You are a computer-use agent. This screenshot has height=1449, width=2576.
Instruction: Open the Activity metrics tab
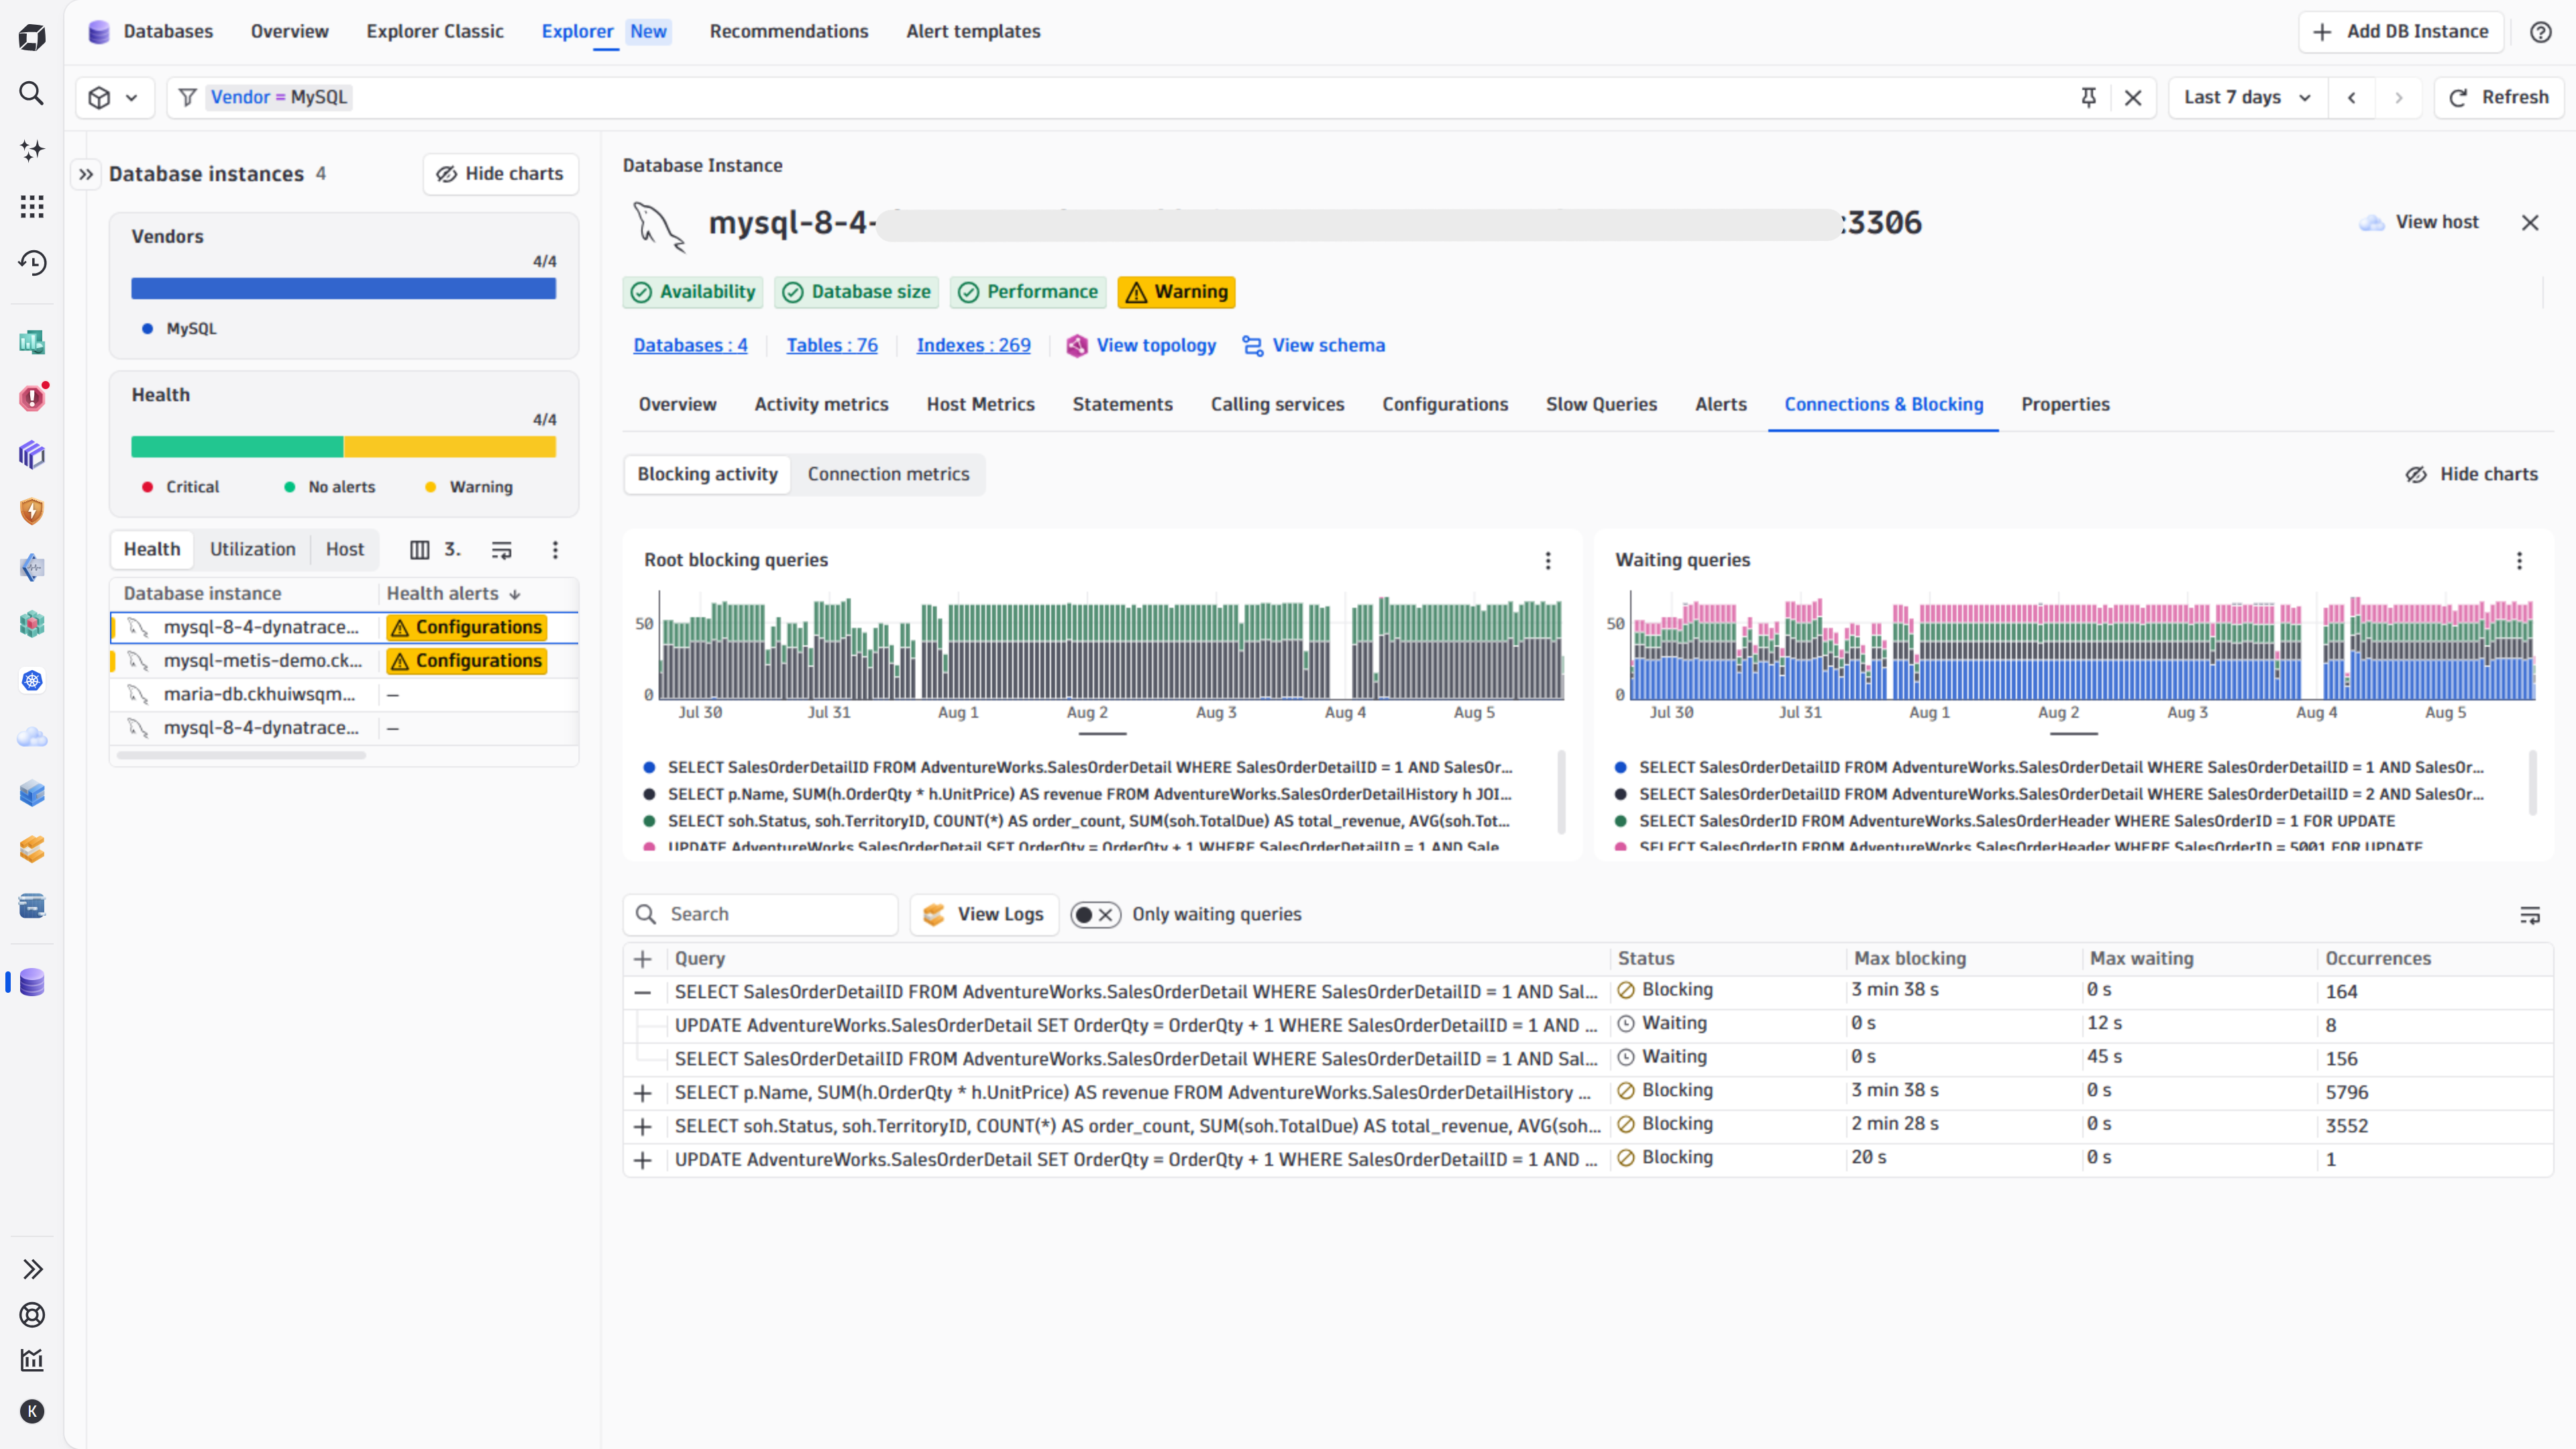[x=821, y=404]
